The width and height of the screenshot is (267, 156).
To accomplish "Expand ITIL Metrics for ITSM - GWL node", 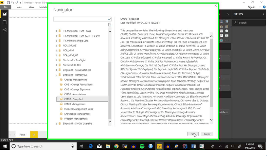I will [x=57, y=31].
